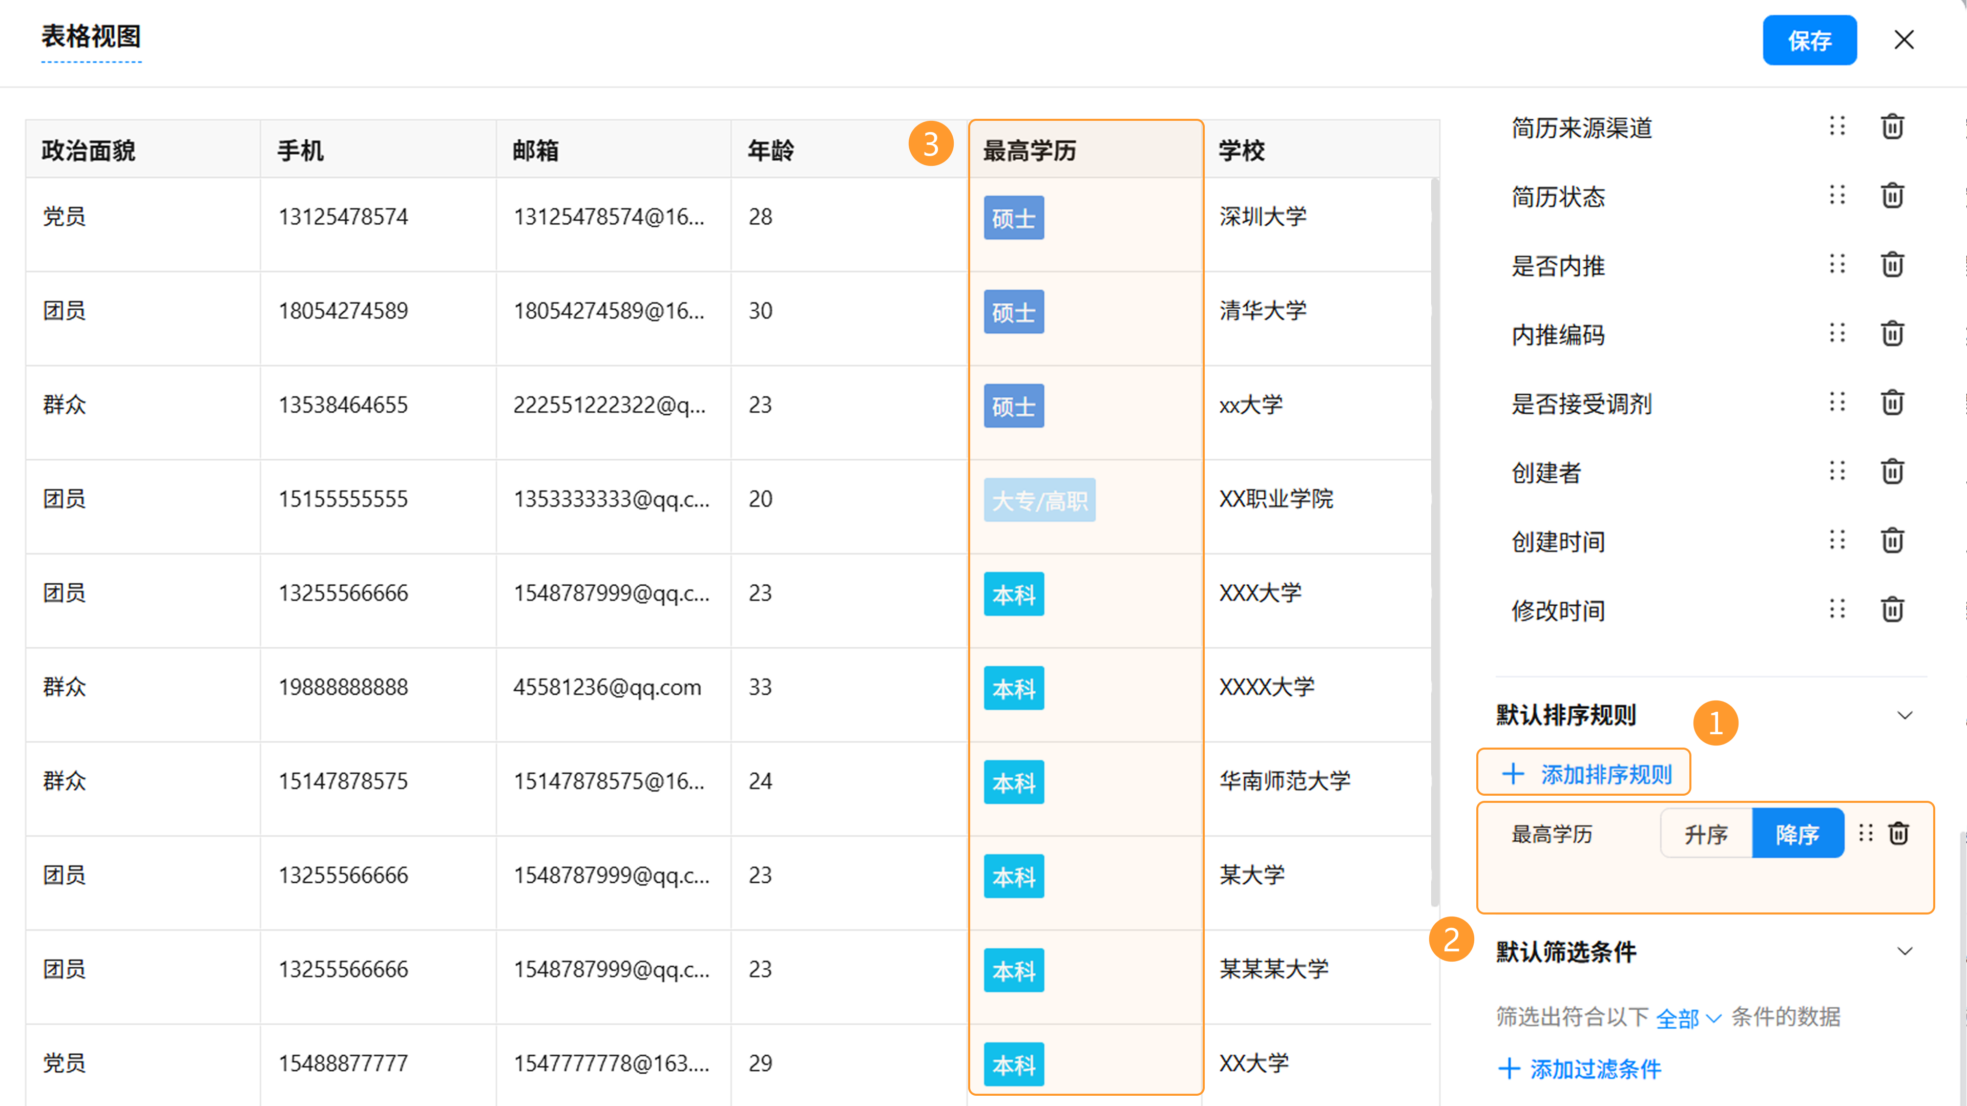Remove the 是否内推 field via trash icon
Viewport: 1967px width, 1106px height.
[x=1891, y=265]
